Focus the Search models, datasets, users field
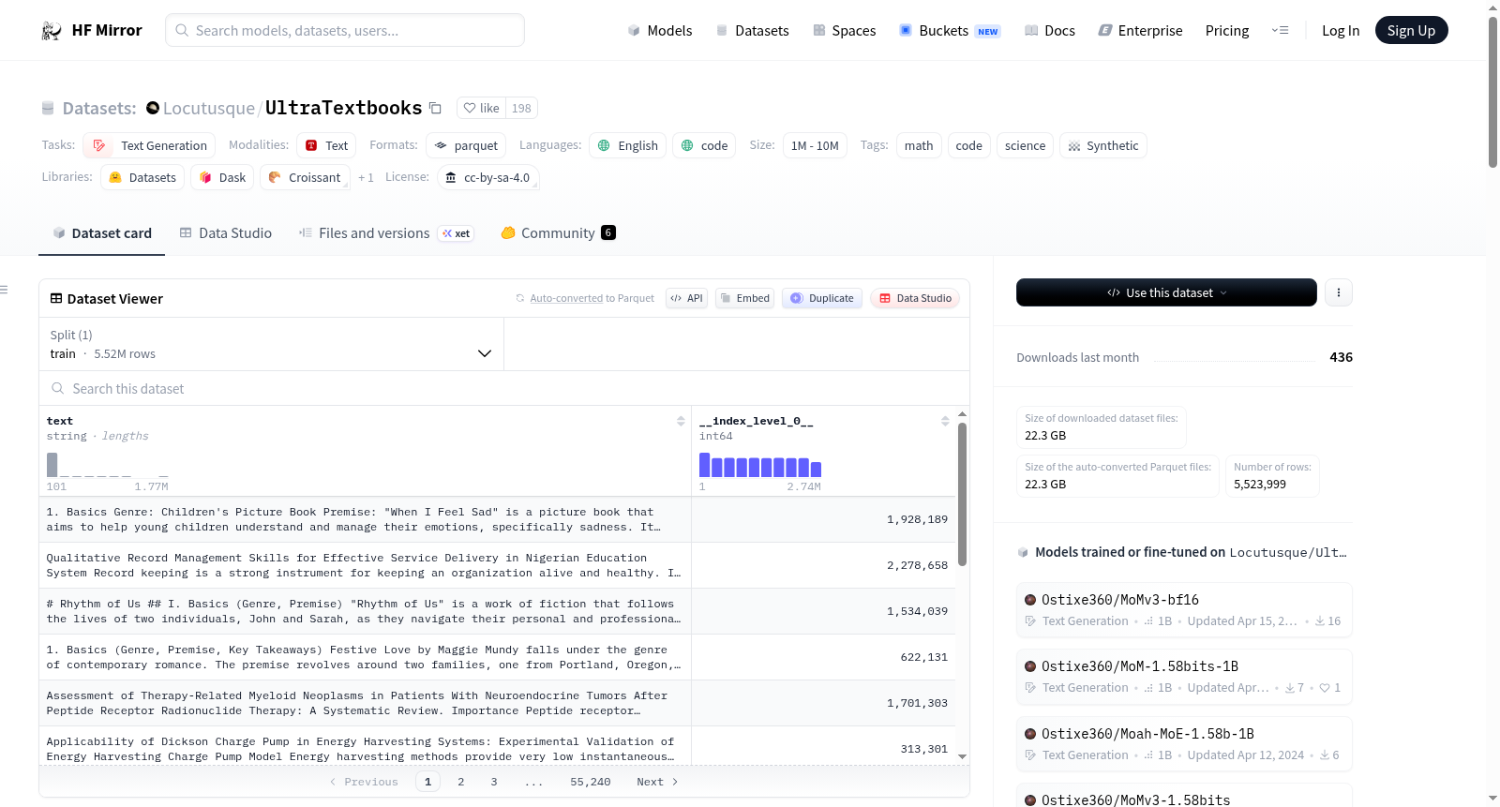 tap(345, 31)
